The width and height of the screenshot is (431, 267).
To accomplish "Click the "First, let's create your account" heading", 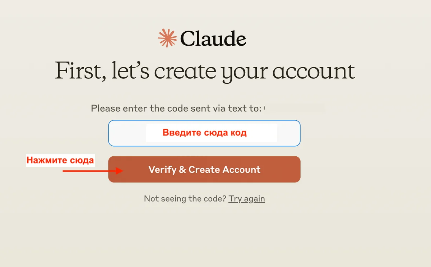I will (x=205, y=71).
